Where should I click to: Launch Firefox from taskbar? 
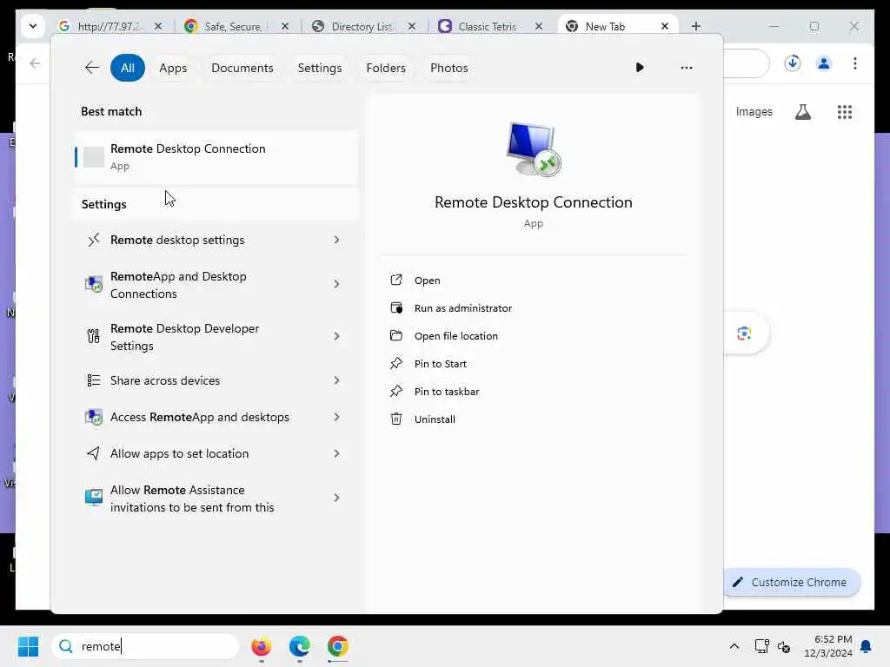tap(261, 646)
